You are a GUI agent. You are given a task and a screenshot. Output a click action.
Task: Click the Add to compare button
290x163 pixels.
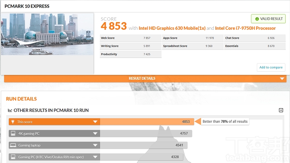coord(271,67)
